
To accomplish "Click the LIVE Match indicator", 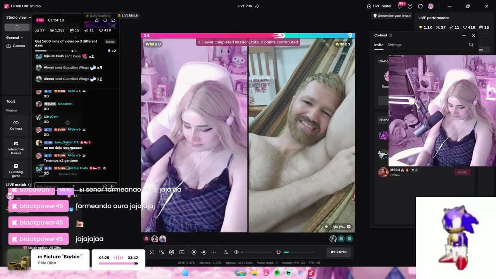I will tap(127, 15).
